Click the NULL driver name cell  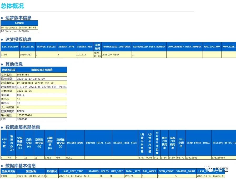75,157
